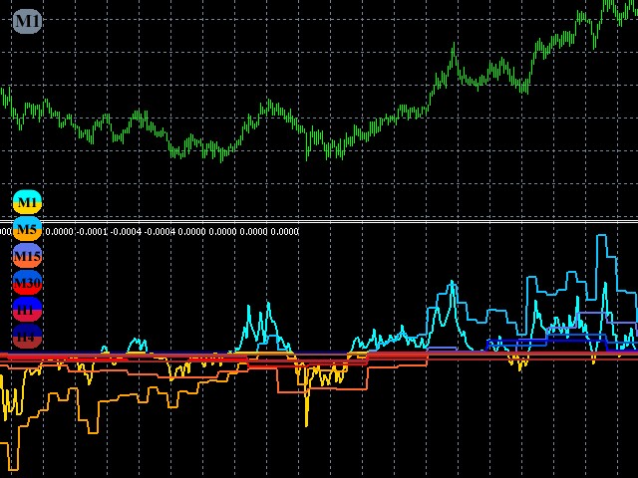The width and height of the screenshot is (638, 478).
Task: Toggle the M15 timeframe line button
Action: 27,257
